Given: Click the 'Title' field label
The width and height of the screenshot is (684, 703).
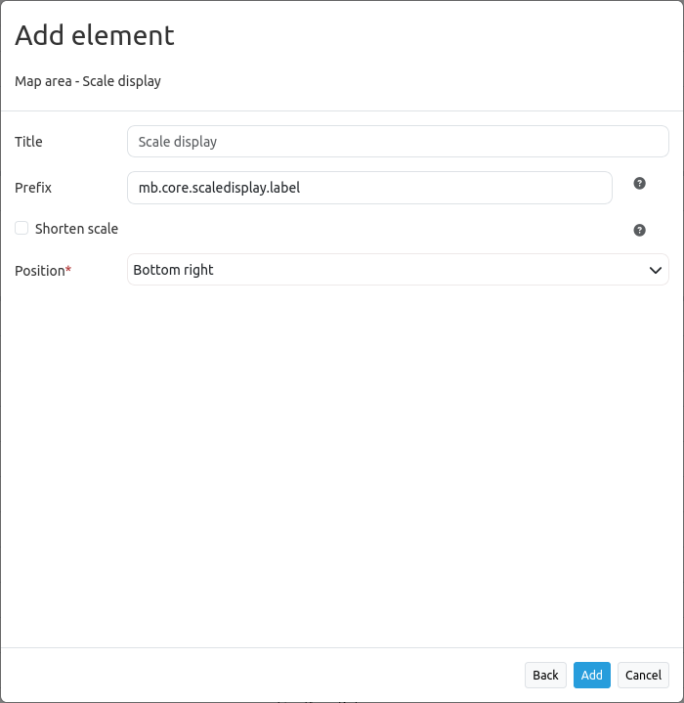Looking at the screenshot, I should [28, 142].
